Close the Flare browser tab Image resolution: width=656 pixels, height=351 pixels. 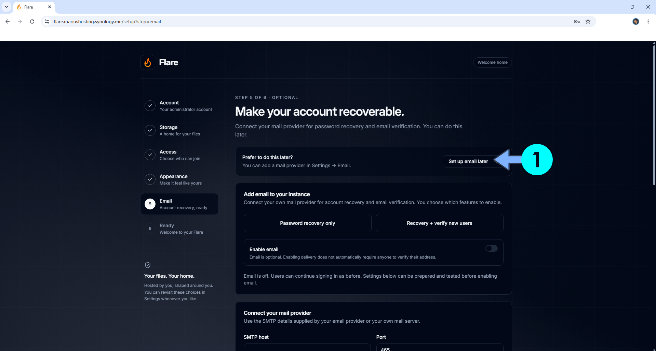coord(50,7)
